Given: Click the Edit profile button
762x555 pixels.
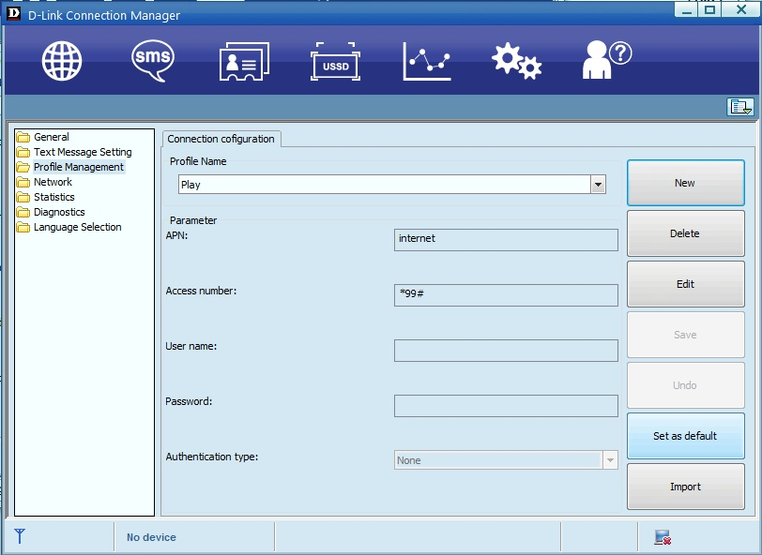Looking at the screenshot, I should (685, 284).
